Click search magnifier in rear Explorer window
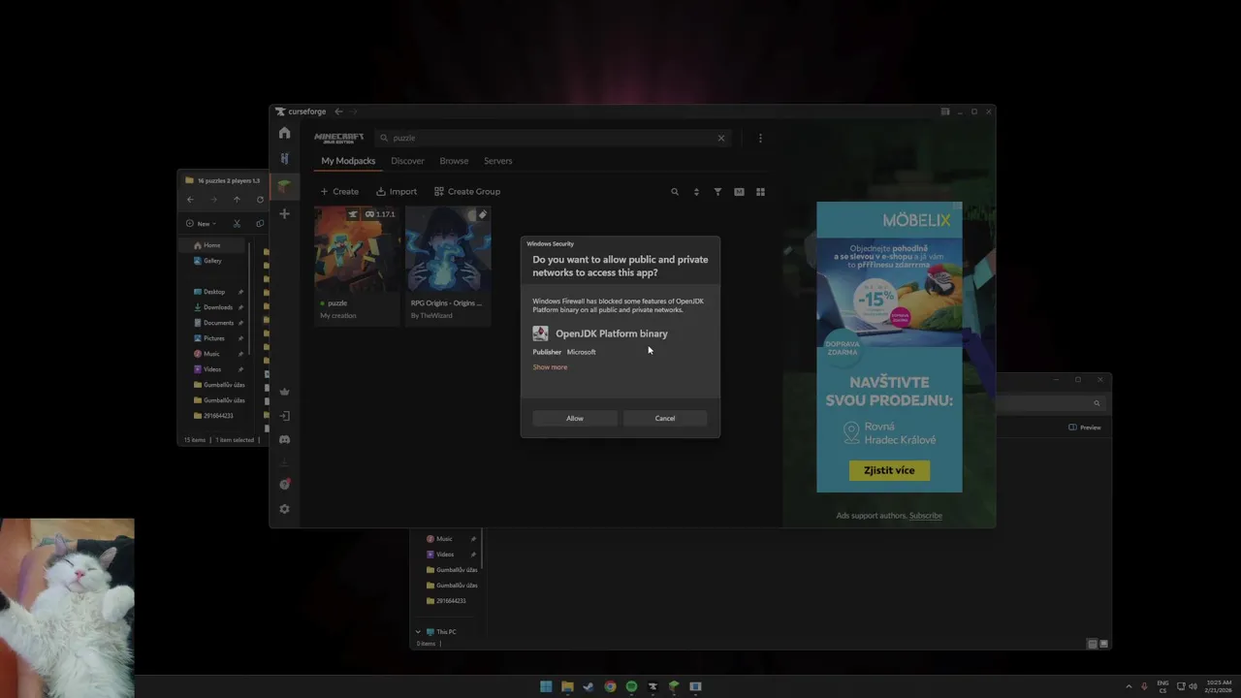Screen dimensions: 1241x698 tap(1097, 403)
